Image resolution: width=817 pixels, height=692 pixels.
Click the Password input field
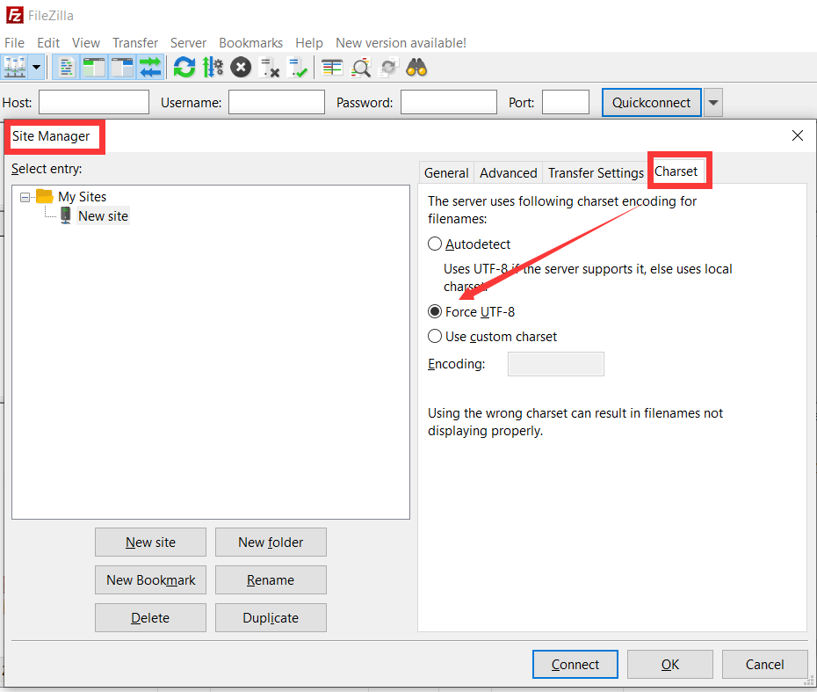pos(449,102)
